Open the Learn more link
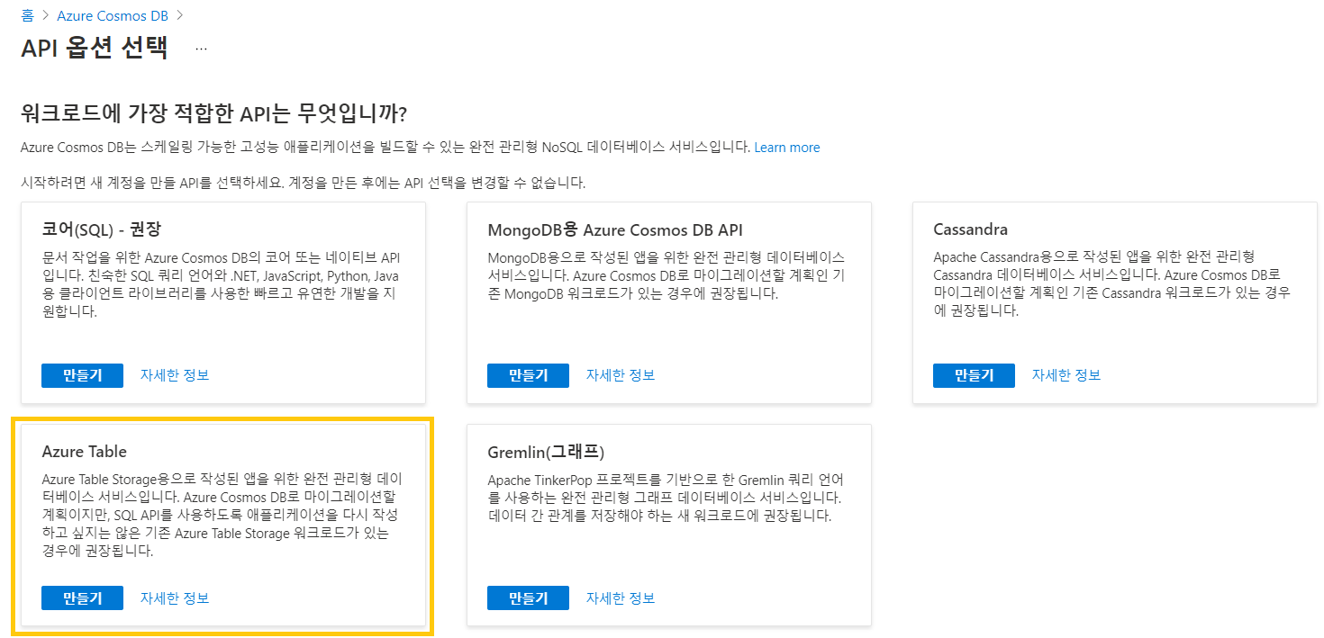This screenshot has width=1324, height=638. (x=787, y=148)
